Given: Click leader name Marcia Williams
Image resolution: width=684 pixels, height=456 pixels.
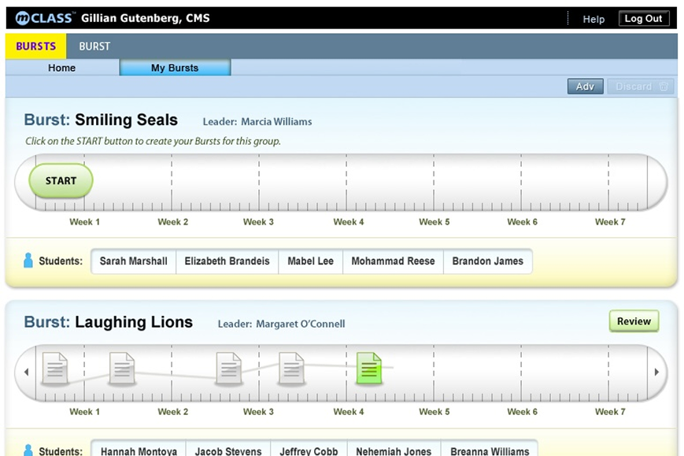Looking at the screenshot, I should 276,122.
